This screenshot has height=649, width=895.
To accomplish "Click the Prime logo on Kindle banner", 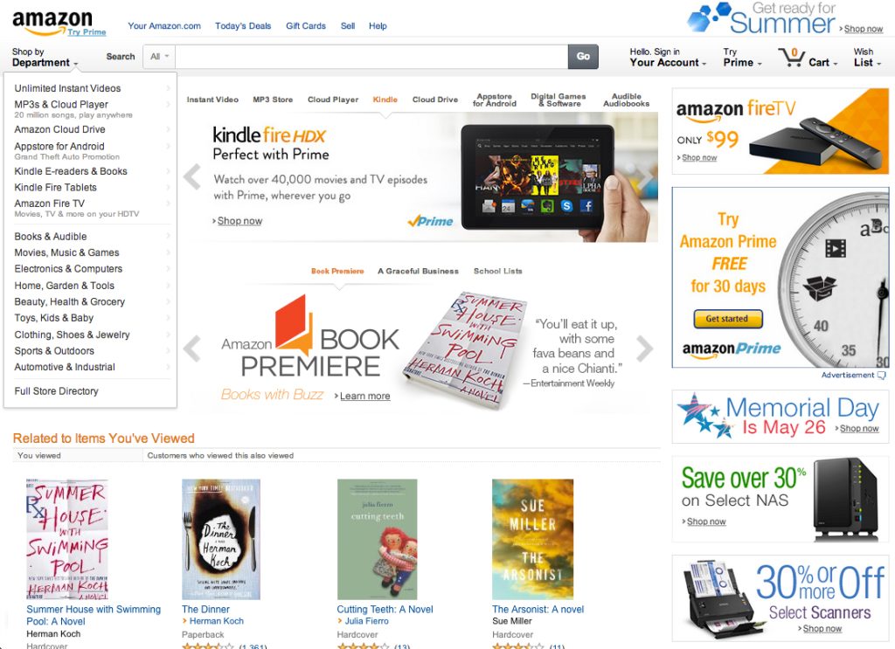I will point(430,221).
